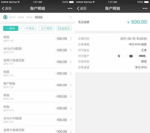Click the 1:21 AM clock on the transaction list screen
Screen dimensions: 150x133
coord(37,2)
